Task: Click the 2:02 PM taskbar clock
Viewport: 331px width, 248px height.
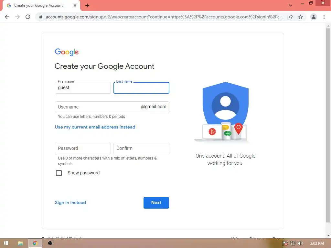Action: point(317,243)
